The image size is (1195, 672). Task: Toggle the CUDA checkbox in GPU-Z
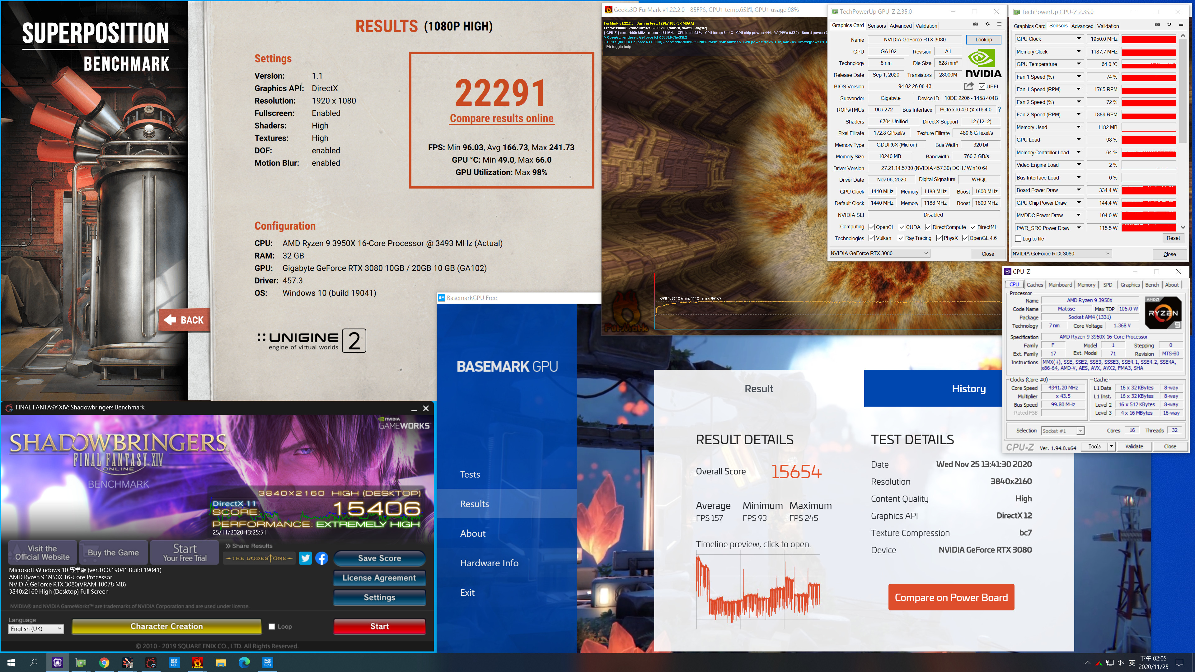click(902, 227)
